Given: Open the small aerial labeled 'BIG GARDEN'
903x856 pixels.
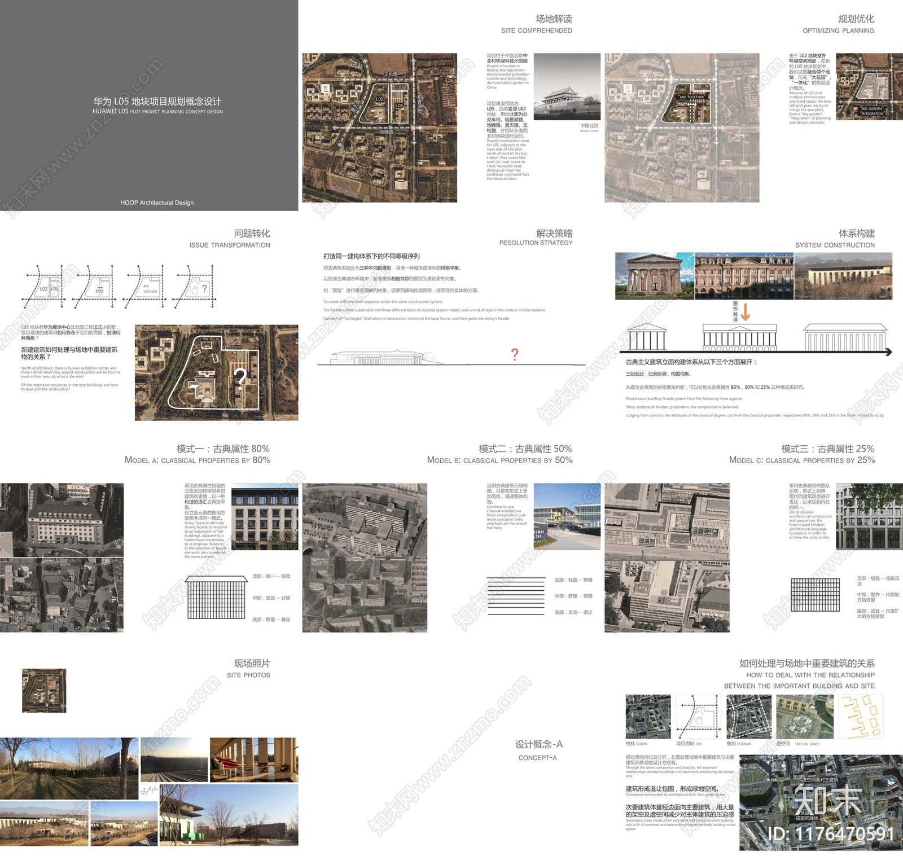Looking at the screenshot, I should click(869, 86).
